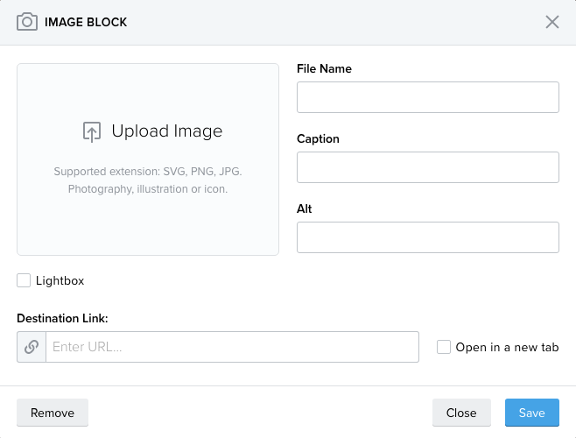Click the Destination Link label
This screenshot has height=438, width=576.
click(62, 318)
